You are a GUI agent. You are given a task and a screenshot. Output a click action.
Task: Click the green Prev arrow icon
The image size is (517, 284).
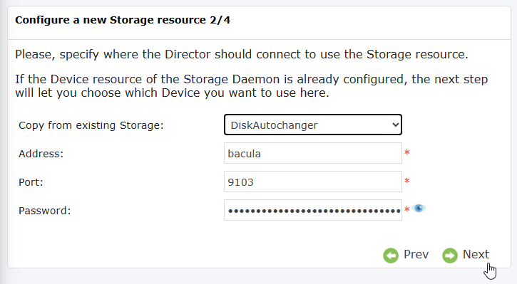pyautogui.click(x=391, y=256)
